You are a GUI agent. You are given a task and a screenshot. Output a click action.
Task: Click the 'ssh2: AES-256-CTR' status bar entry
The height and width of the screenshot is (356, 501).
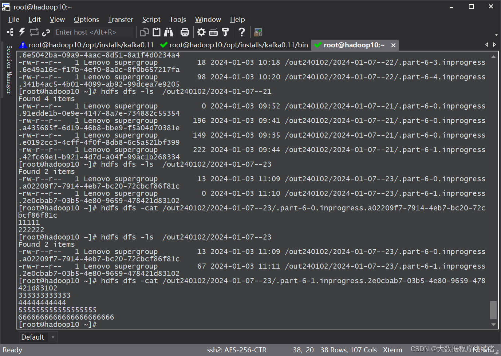pos(237,350)
